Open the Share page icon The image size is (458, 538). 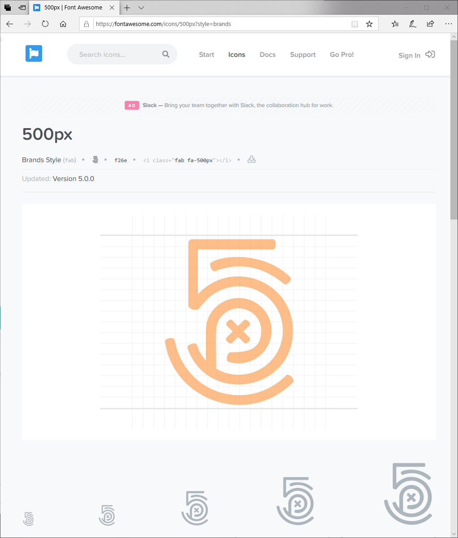[430, 24]
